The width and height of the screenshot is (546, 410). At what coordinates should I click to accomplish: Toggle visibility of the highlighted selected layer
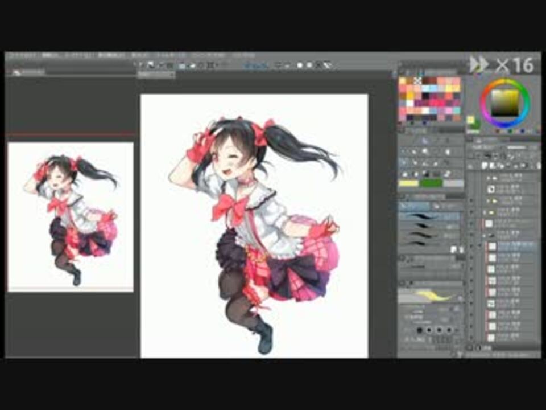(471, 246)
